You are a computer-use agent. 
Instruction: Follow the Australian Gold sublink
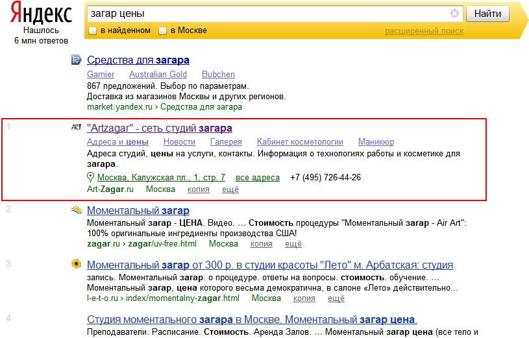tap(158, 74)
